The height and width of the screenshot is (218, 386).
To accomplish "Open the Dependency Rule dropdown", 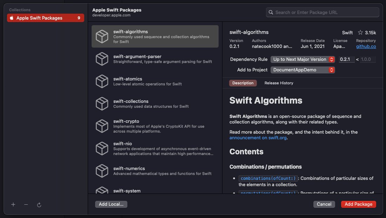I will 302,59.
